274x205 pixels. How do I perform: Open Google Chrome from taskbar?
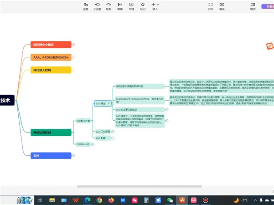(x=99, y=200)
